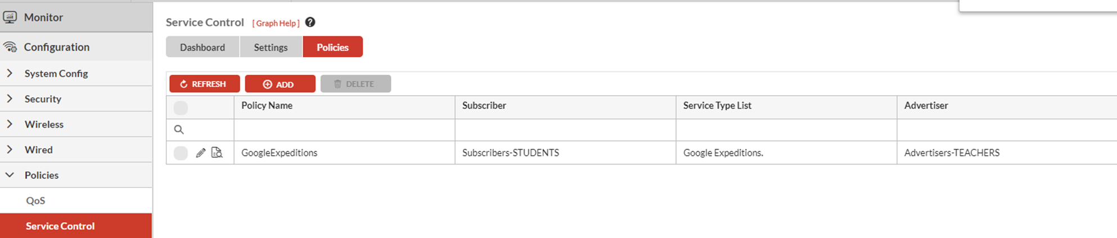Click the Policy Name filter field
The width and height of the screenshot is (1117, 238).
344,130
